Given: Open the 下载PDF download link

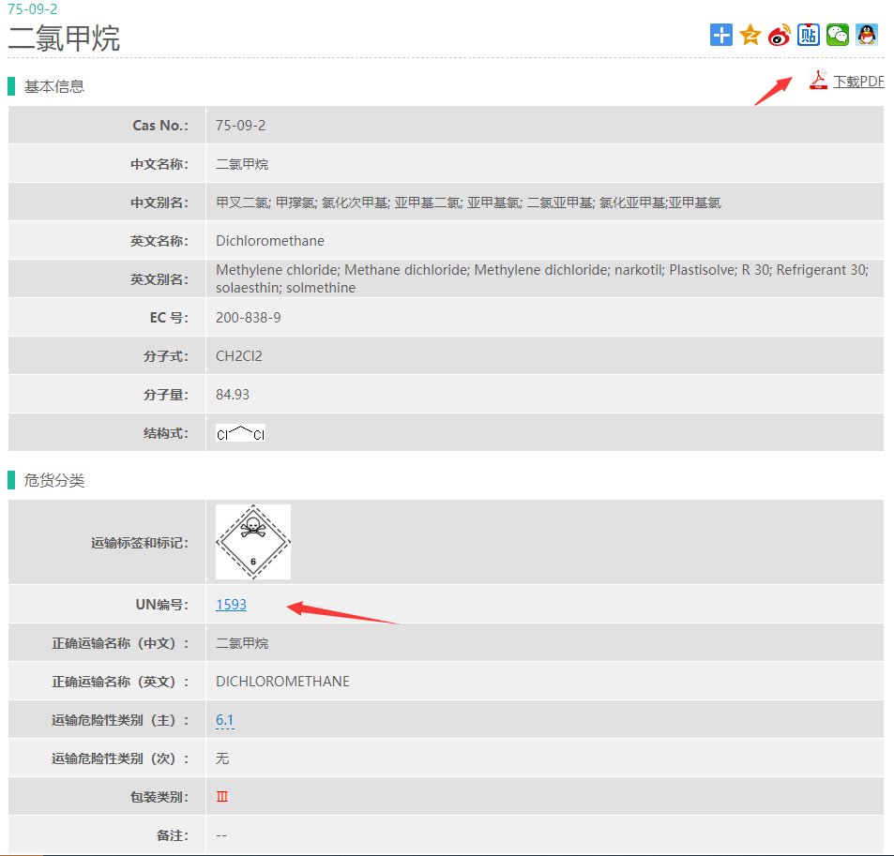Looking at the screenshot, I should tap(858, 82).
